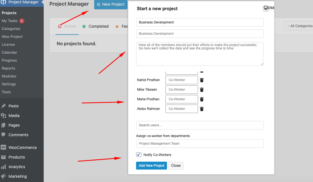Viewport: 313px width, 182px height.
Task: Click the Business Development project title field
Action: pyautogui.click(x=200, y=22)
